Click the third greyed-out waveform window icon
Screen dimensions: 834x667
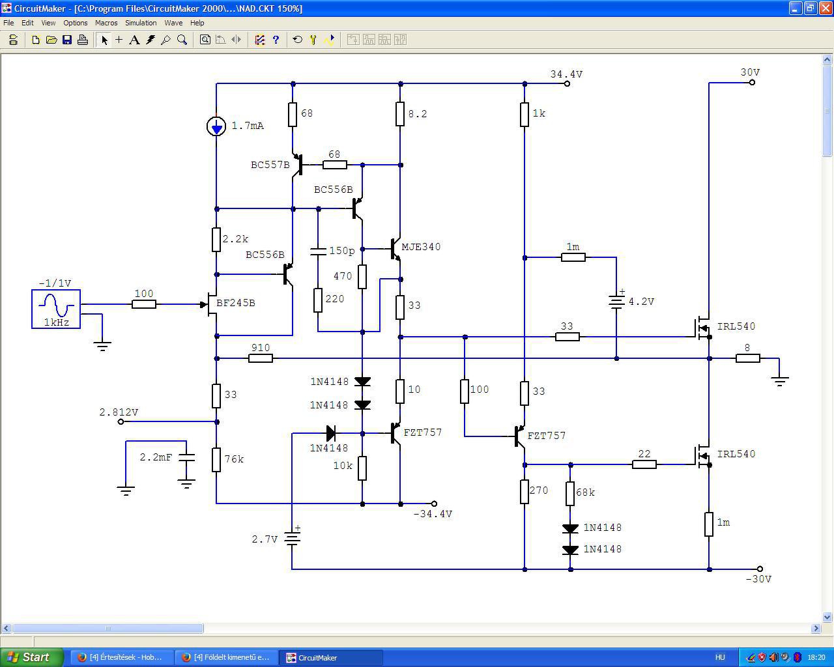384,40
